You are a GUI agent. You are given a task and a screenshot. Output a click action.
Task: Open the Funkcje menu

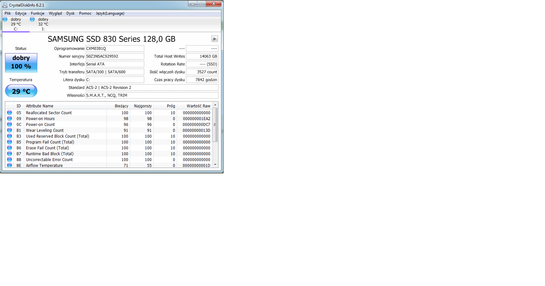point(37,13)
